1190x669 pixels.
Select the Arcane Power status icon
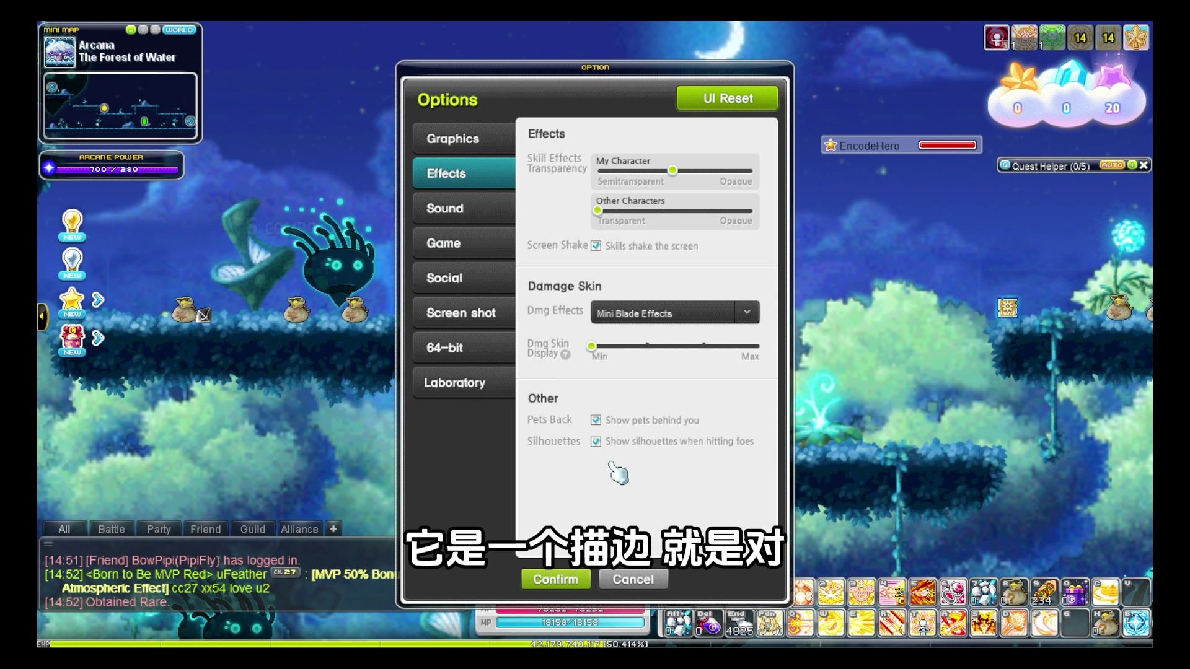click(x=51, y=167)
